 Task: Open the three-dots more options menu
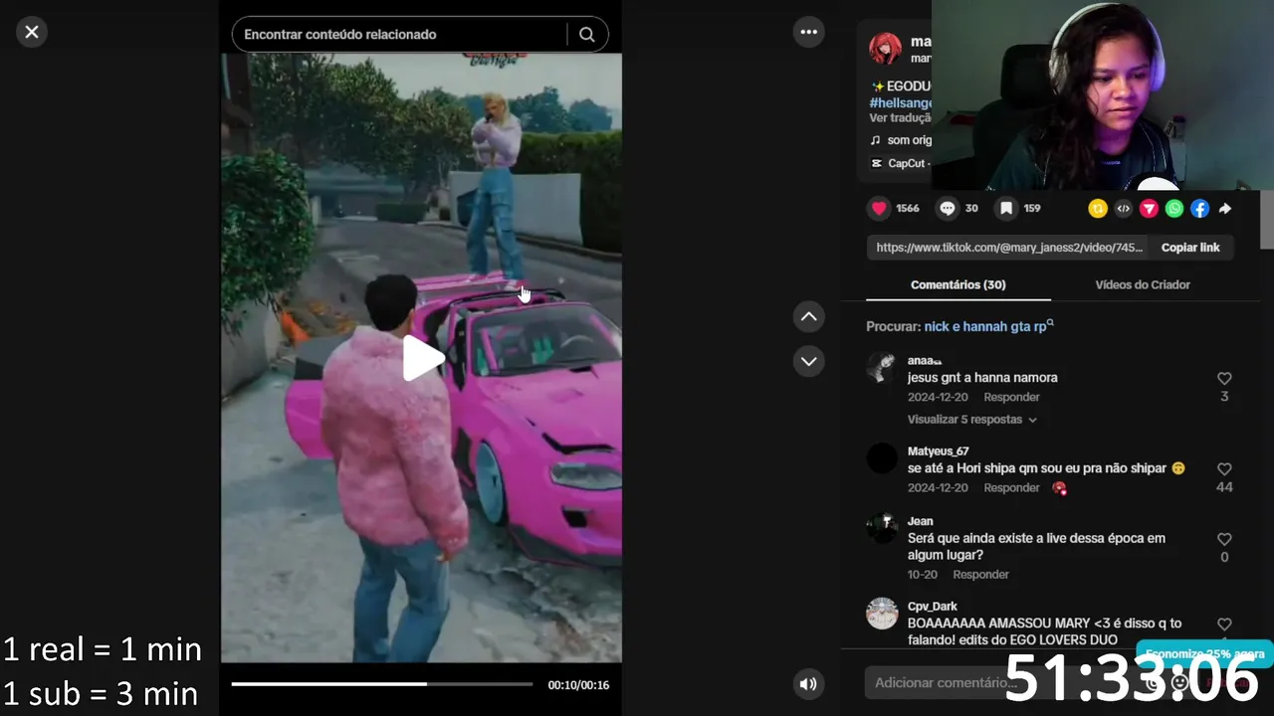(809, 32)
